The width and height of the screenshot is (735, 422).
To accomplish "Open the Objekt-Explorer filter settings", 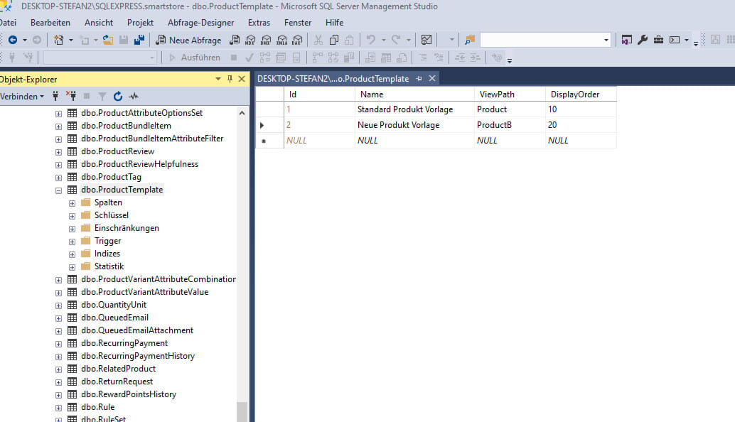I will (x=102, y=96).
